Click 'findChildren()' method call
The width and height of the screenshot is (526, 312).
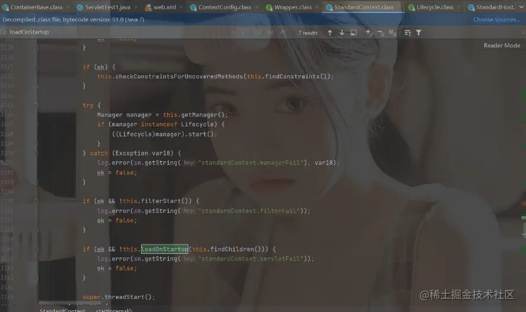click(x=237, y=249)
